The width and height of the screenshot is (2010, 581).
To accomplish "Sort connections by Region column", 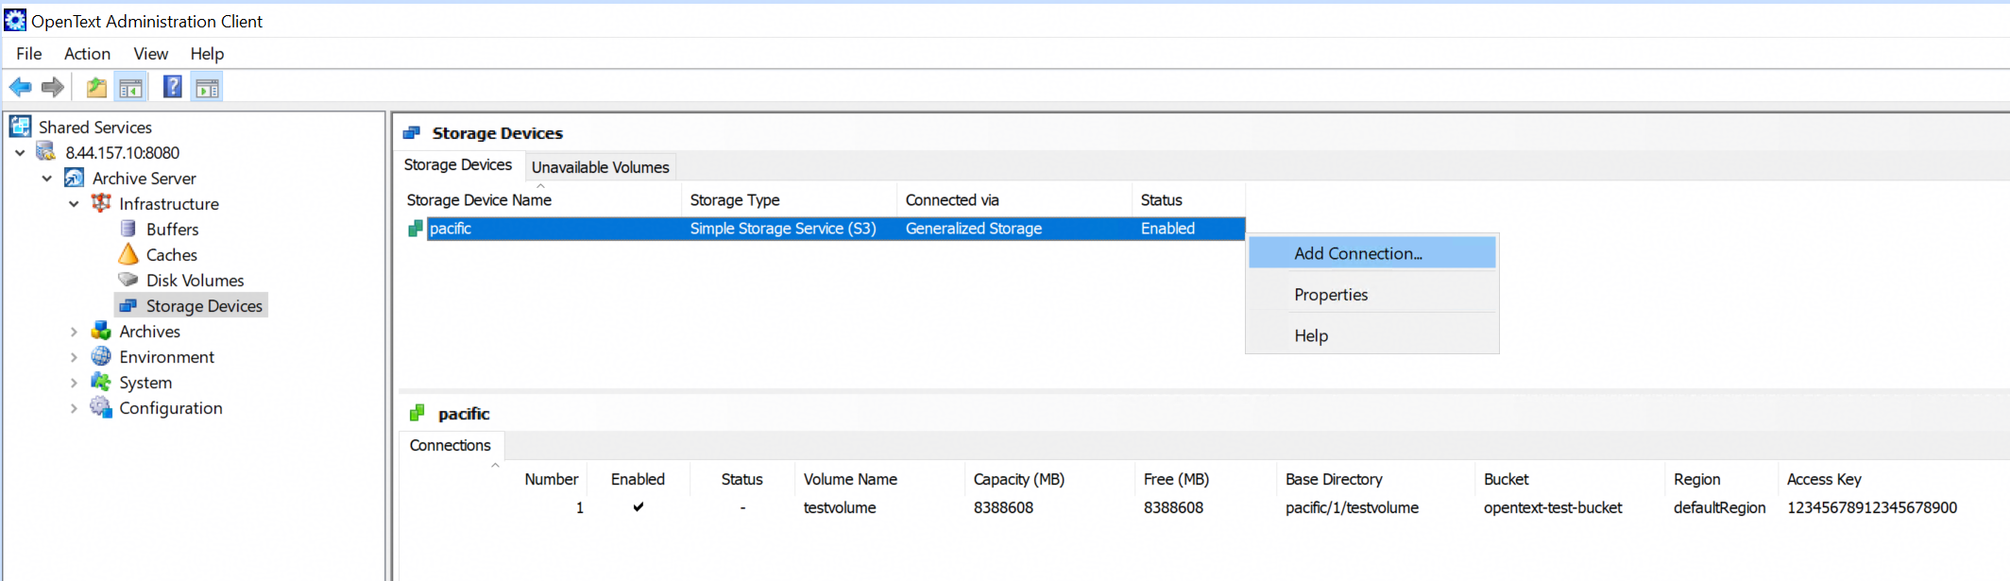I will [1721, 479].
